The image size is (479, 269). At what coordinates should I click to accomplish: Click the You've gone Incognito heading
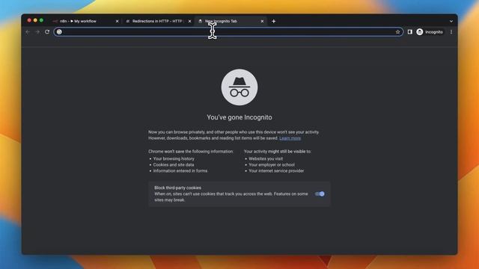[x=239, y=117]
